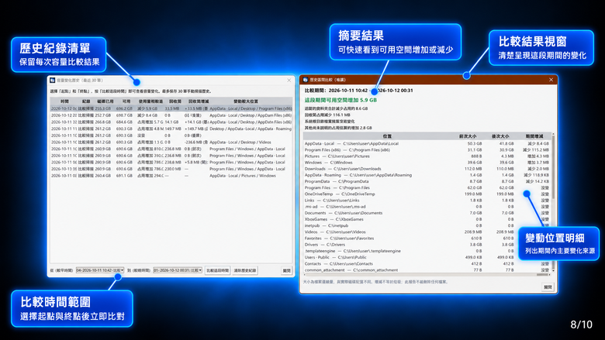Select the Links row in comparison list
605x340 pixels.
point(427,201)
